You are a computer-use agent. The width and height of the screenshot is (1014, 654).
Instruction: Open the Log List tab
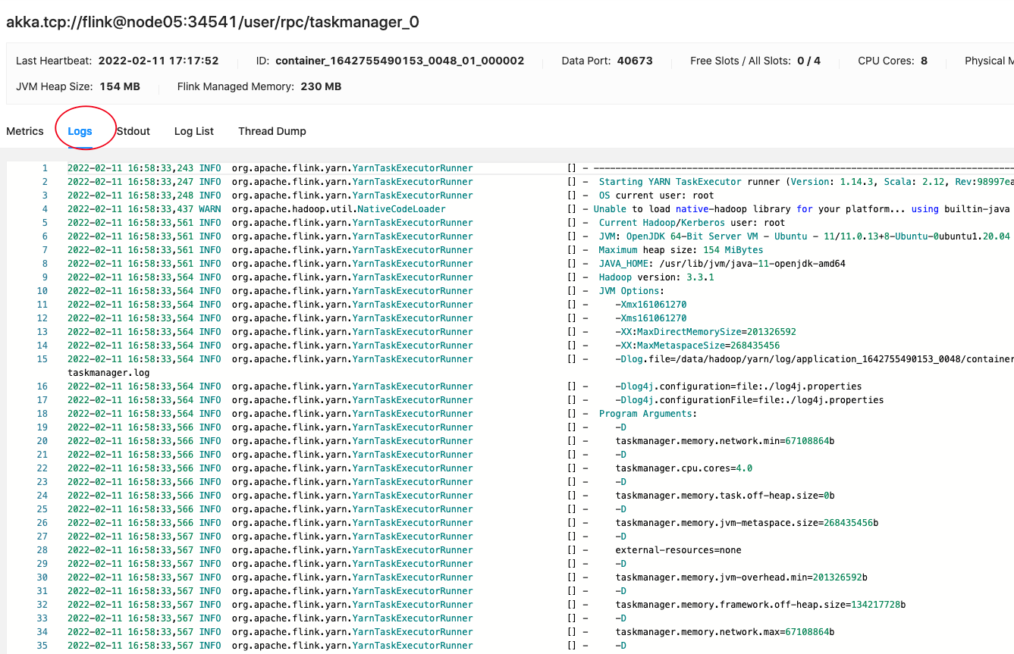[194, 131]
